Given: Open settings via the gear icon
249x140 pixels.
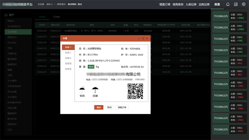Looking at the screenshot, I should [244, 4].
